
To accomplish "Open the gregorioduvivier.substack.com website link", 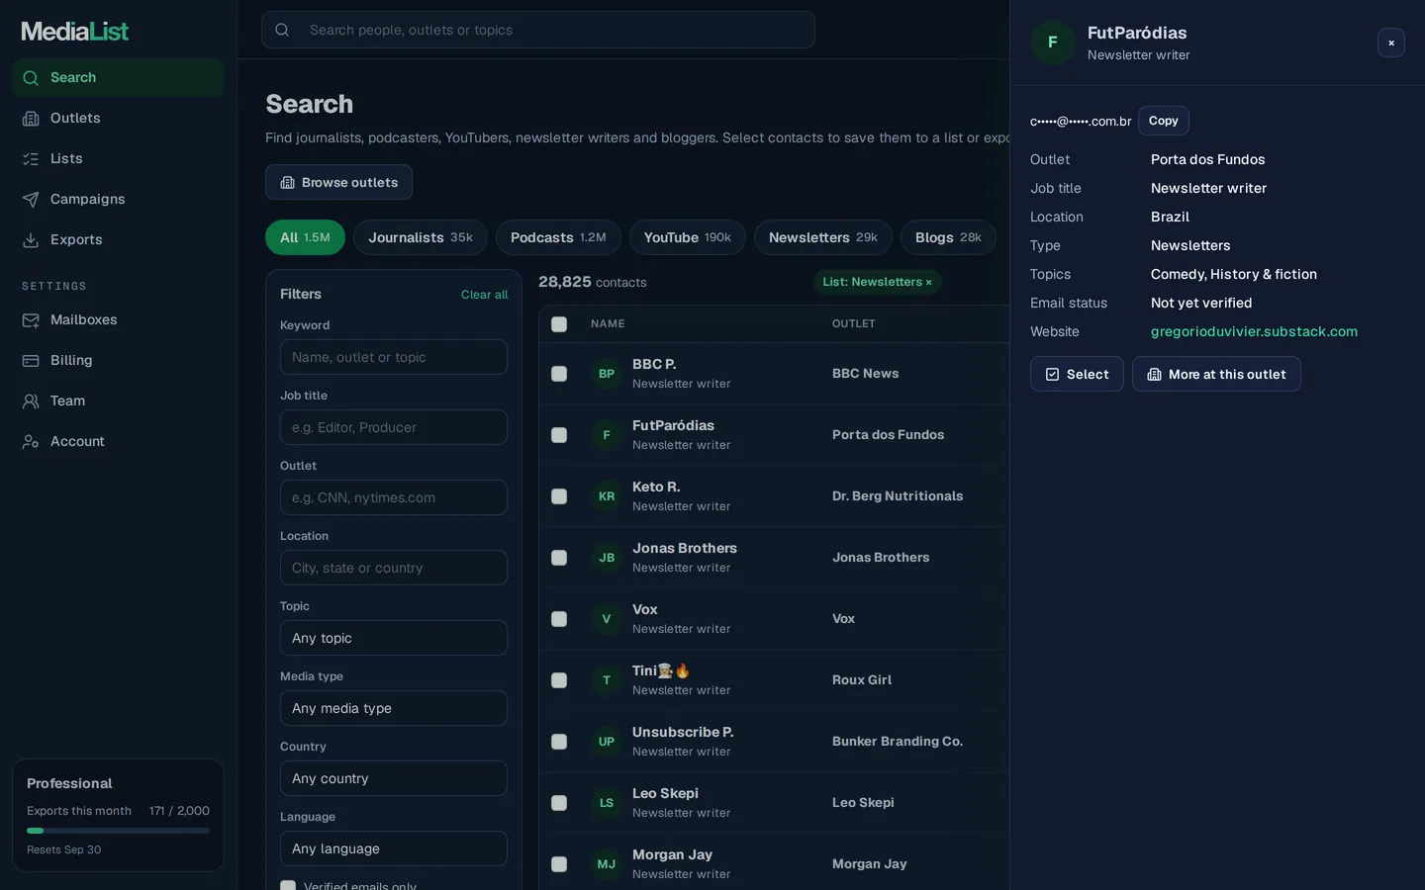I will point(1254,331).
